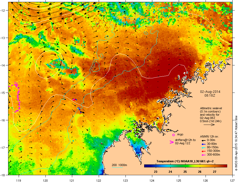This screenshot has height=183, width=238.
Task: Click the '0-30m' depth label
Action: click(211, 140)
